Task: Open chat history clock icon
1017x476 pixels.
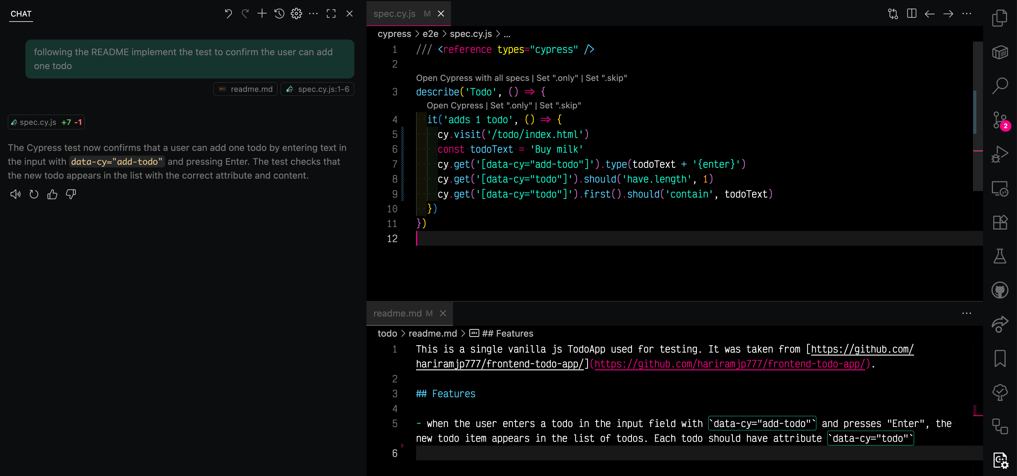Action: pos(280,14)
